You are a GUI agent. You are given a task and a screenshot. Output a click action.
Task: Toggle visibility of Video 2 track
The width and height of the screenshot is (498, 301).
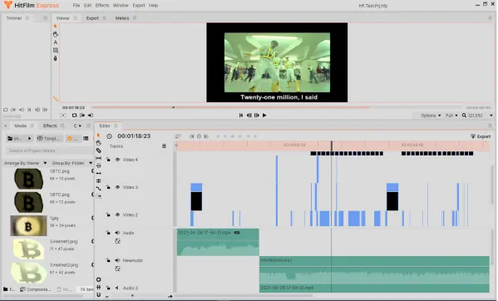117,215
